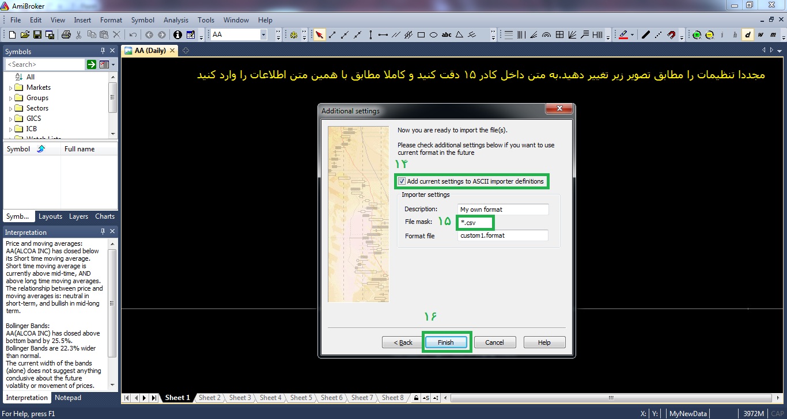Viewport: 787px width, 419px height.
Task: Switch chart to daily (d) view
Action: point(748,35)
